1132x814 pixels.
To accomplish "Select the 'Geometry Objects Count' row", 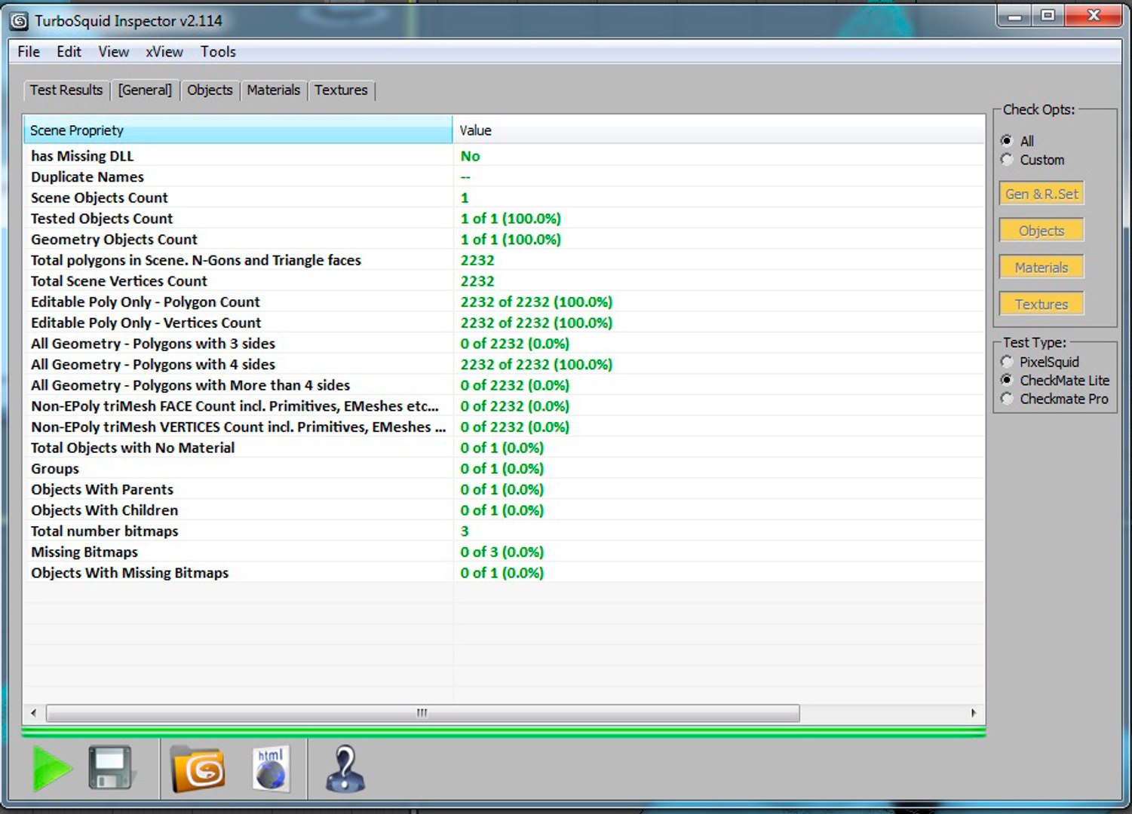I will 504,240.
